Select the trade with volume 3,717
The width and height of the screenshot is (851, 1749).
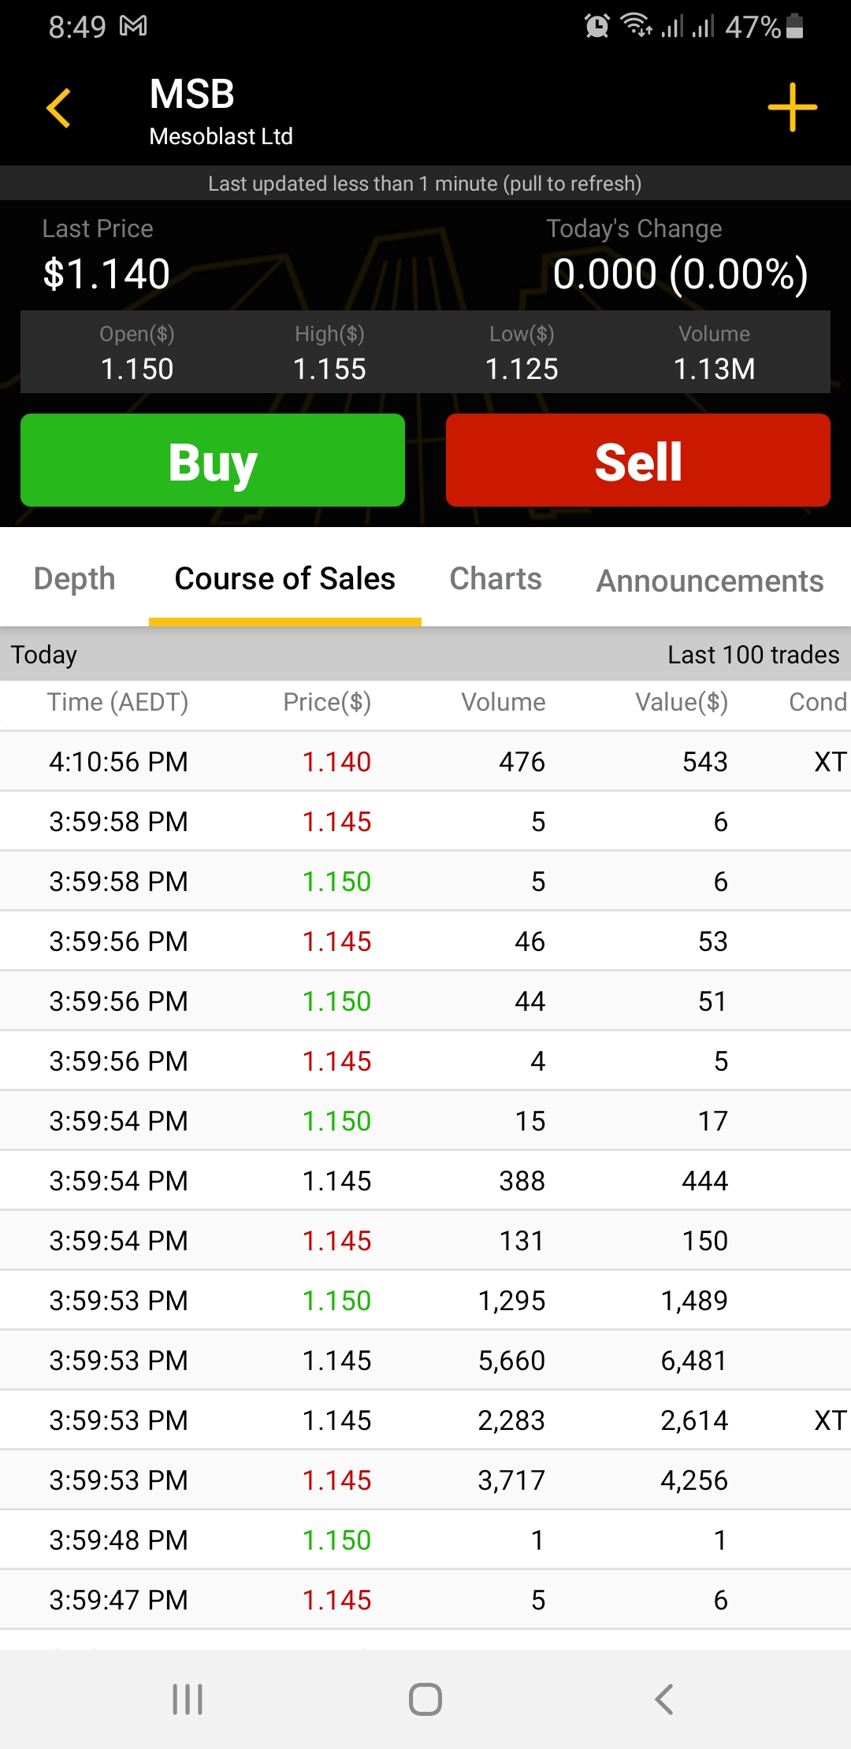425,1480
